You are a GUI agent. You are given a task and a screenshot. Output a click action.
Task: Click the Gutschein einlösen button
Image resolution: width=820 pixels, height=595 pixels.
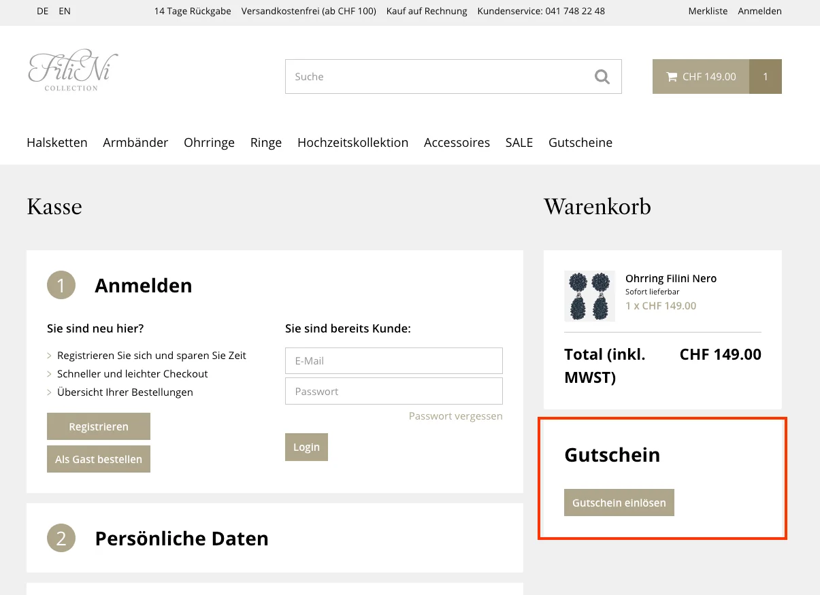(619, 503)
